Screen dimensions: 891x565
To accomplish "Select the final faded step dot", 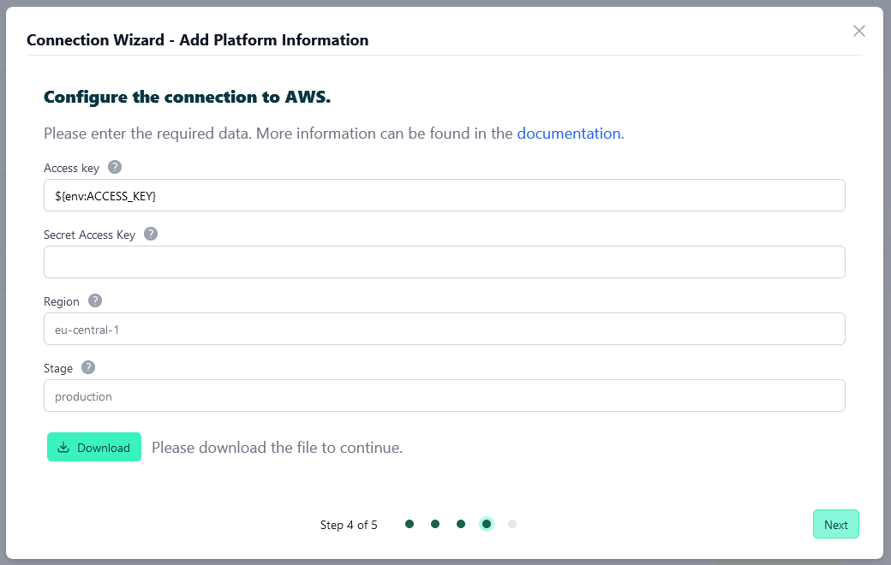I will point(512,523).
